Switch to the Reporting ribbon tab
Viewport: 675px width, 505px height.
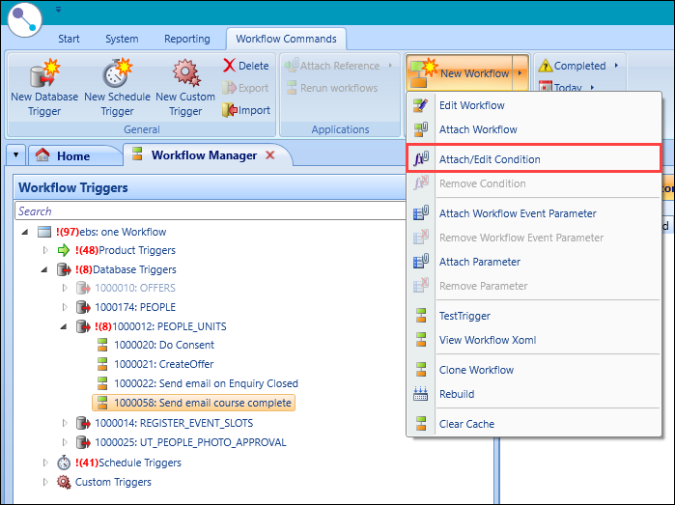(186, 39)
